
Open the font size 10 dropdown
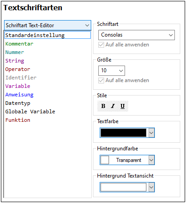coord(112,70)
